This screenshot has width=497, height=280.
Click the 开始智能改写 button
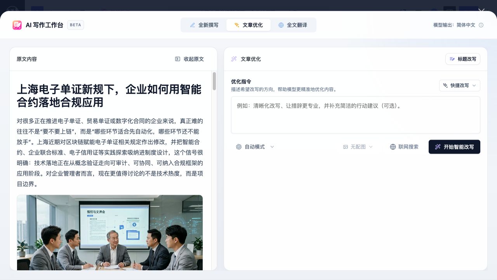[454, 147]
